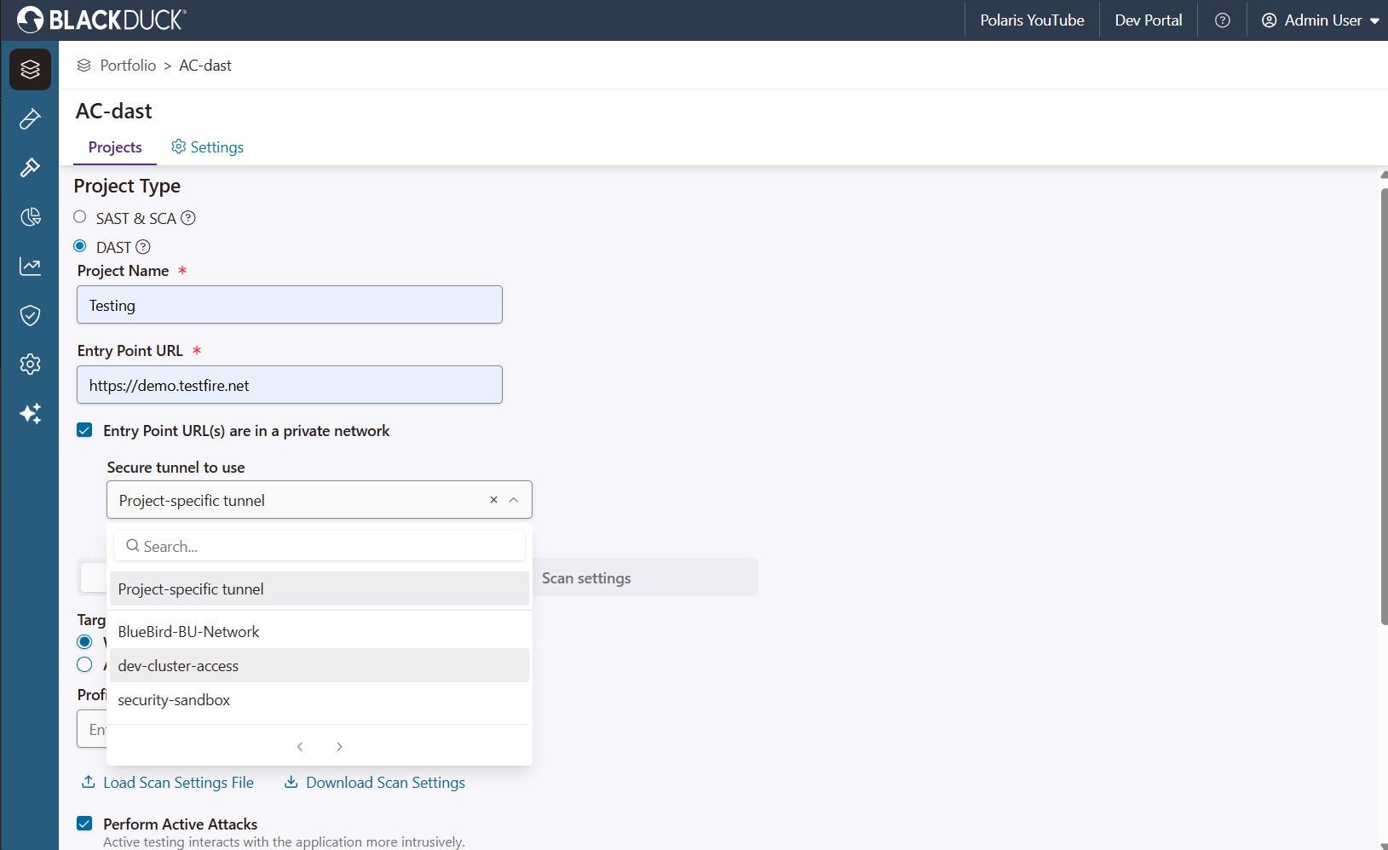This screenshot has width=1388, height=850.
Task: Click the breadcrumb layers icon beside Portfolio
Action: 84,66
